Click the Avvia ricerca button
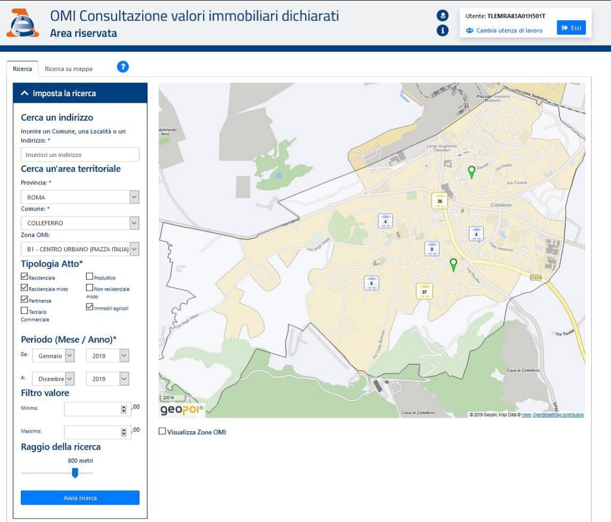This screenshot has height=522, width=611. click(80, 498)
